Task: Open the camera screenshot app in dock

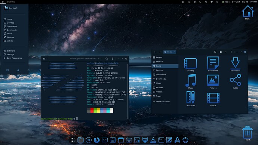Action: click(x=129, y=140)
